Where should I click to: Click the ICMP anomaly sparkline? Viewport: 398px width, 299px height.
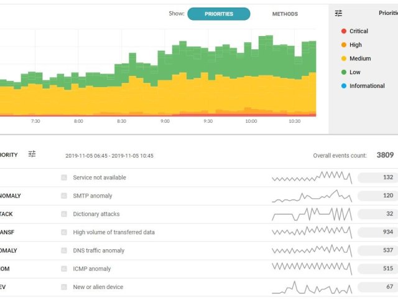tap(312, 268)
